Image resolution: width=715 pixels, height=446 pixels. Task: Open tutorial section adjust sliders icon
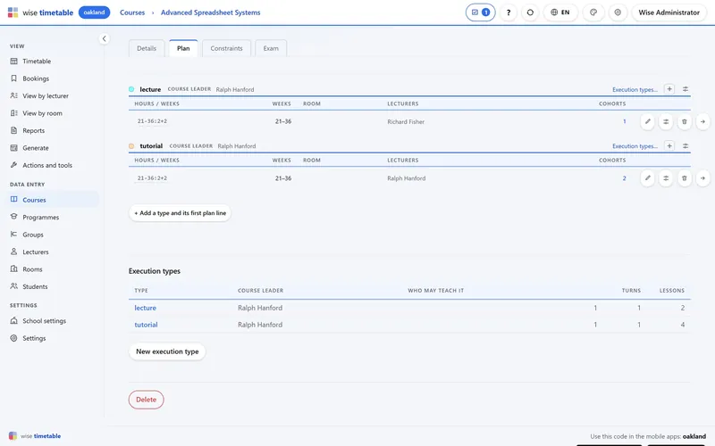click(x=686, y=146)
